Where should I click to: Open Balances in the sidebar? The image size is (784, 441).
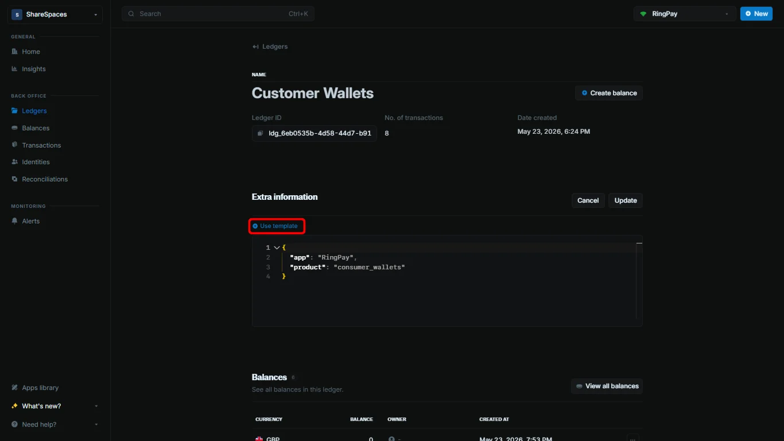[36, 128]
